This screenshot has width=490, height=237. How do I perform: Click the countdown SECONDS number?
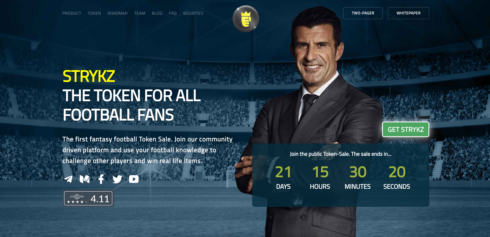(x=397, y=172)
